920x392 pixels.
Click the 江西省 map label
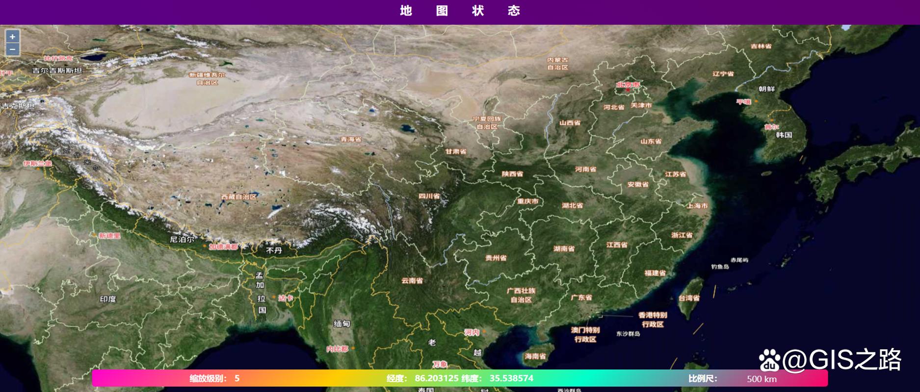coord(617,245)
